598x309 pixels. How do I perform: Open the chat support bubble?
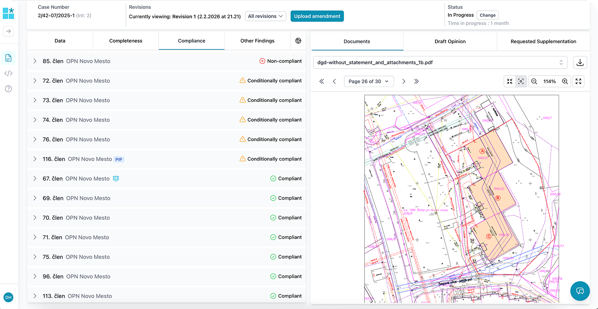coord(580,291)
